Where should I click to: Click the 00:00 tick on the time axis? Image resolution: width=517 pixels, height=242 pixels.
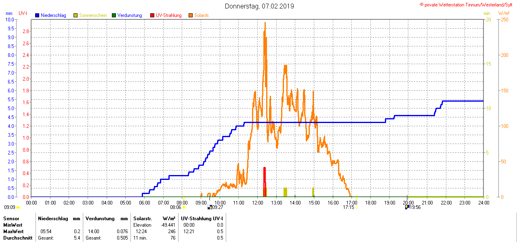click(31, 202)
